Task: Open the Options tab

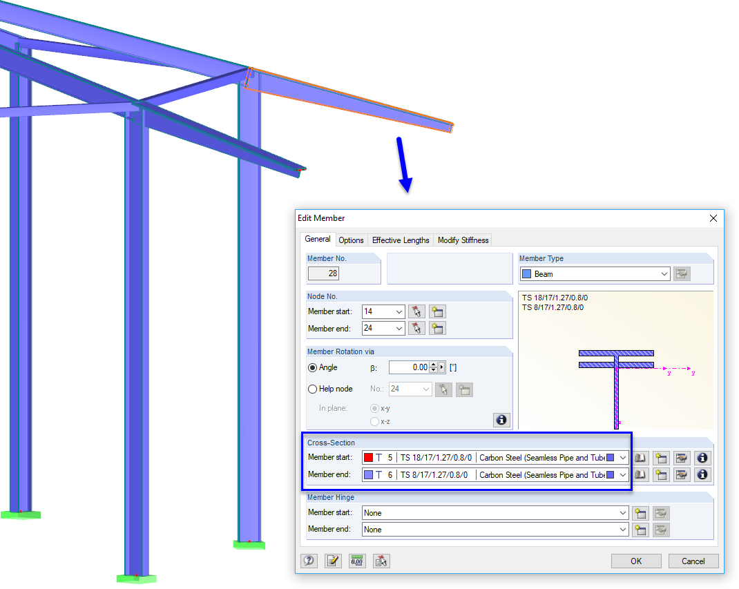Action: point(351,240)
